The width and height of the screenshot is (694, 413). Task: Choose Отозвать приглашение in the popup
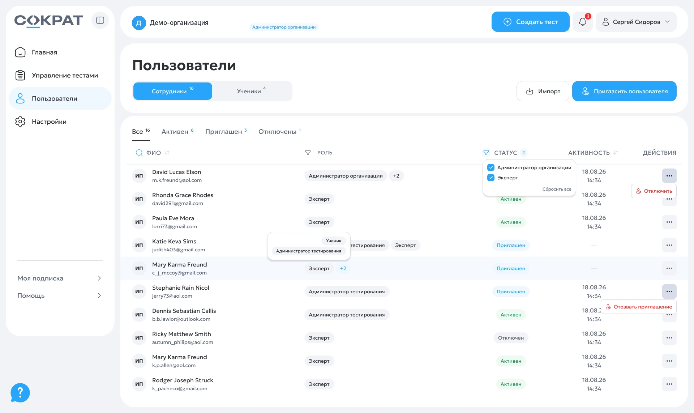click(639, 307)
